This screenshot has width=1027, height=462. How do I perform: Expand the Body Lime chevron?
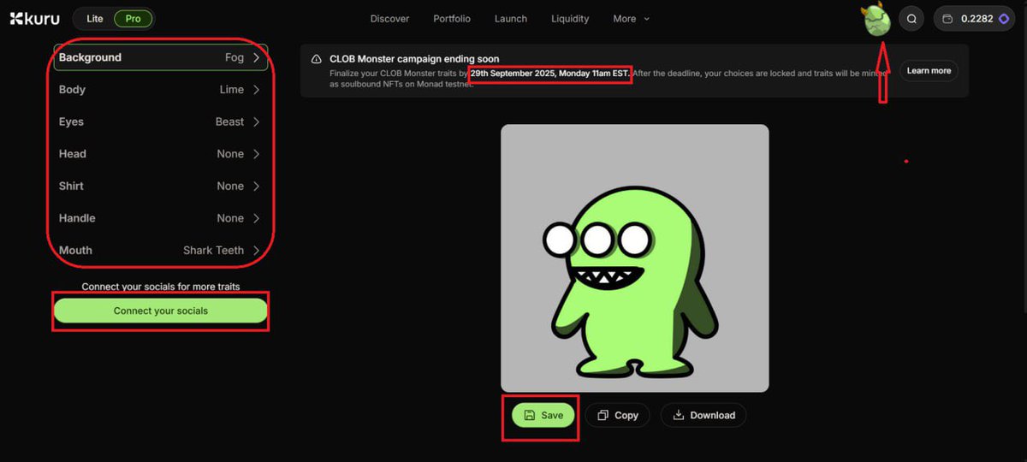pos(256,90)
